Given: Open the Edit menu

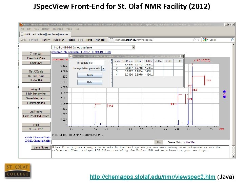Looking at the screenshot, I should tap(29, 29).
